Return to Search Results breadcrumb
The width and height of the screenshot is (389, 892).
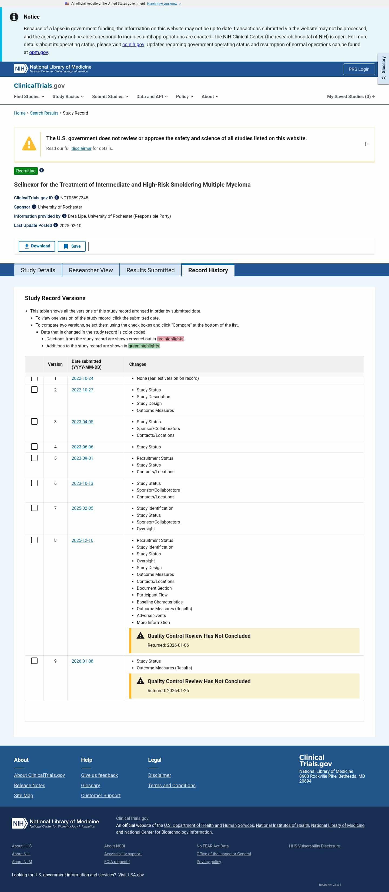tap(44, 113)
